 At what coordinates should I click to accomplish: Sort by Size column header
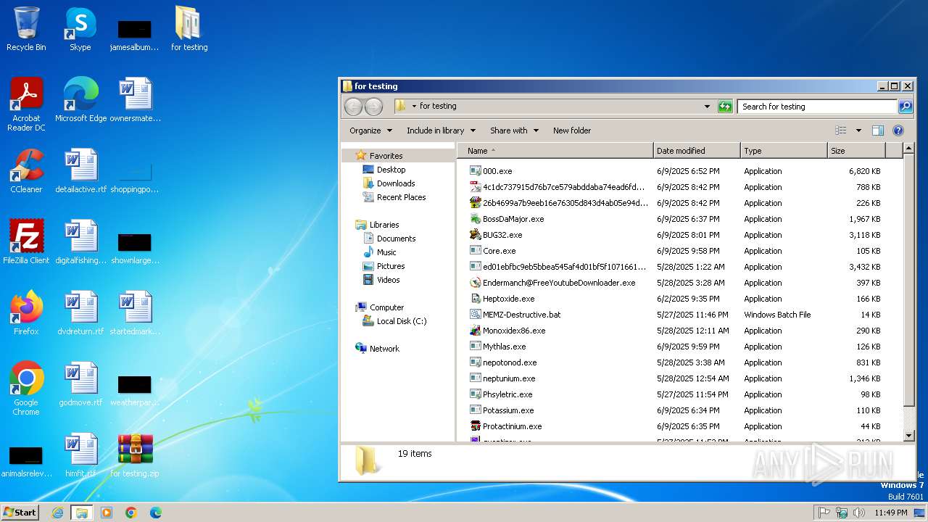(856, 151)
